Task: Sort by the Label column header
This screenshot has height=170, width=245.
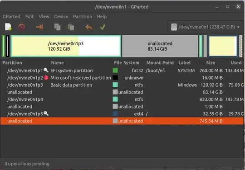Action: click(185, 63)
